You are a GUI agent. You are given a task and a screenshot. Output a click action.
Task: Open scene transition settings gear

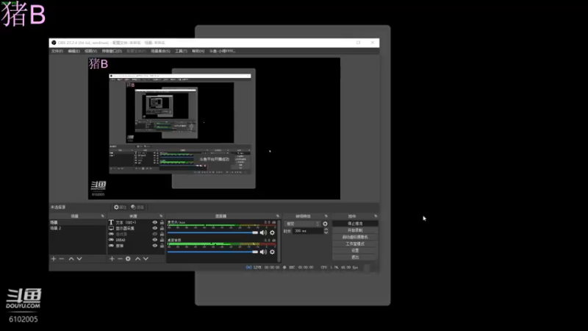click(x=325, y=224)
